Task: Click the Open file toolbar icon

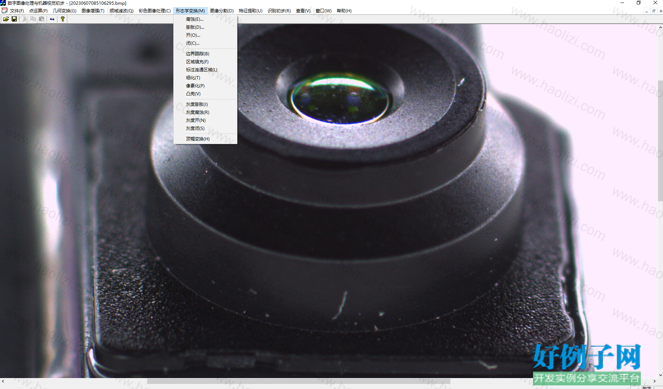Action: tap(6, 19)
